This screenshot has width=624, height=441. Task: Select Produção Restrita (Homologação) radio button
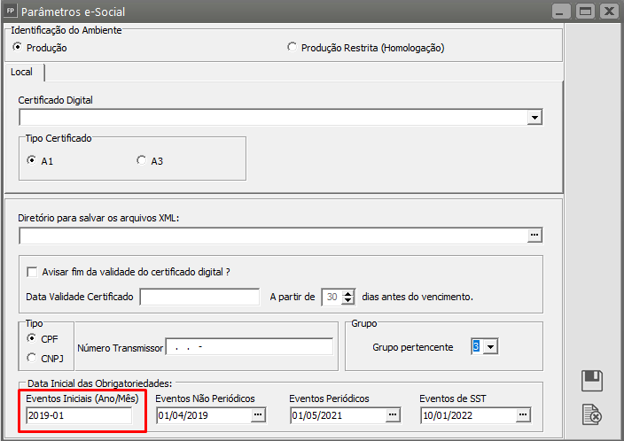292,47
